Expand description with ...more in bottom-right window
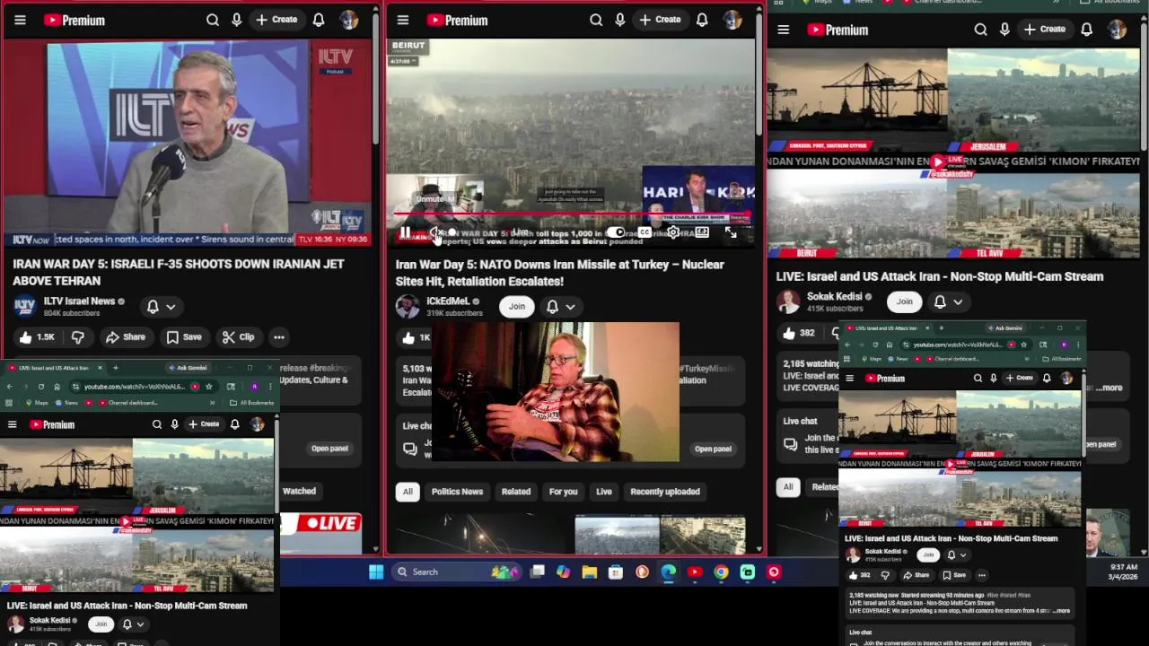Viewport: 1149px width, 646px height. tap(1061, 611)
